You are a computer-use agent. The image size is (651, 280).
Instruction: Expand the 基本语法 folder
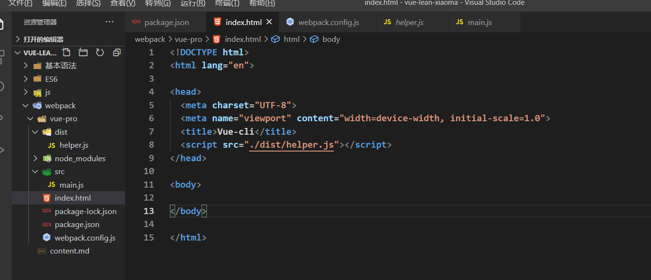(x=68, y=65)
